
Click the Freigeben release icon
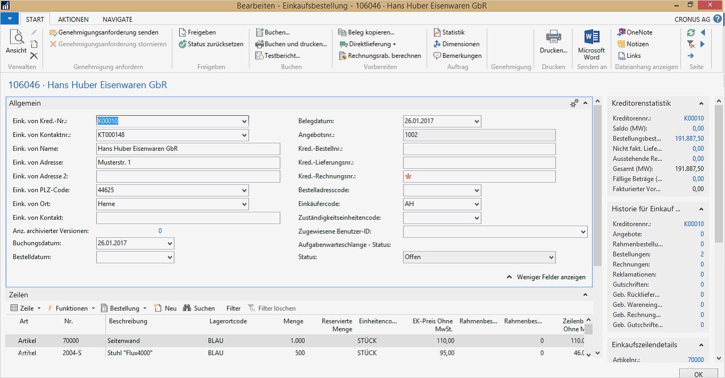[182, 32]
